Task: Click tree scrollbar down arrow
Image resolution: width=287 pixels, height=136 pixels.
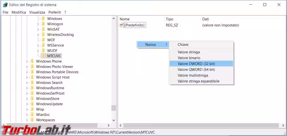Action: pos(114,120)
